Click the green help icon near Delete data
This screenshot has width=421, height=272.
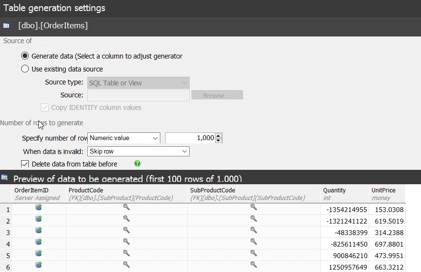[x=137, y=164]
